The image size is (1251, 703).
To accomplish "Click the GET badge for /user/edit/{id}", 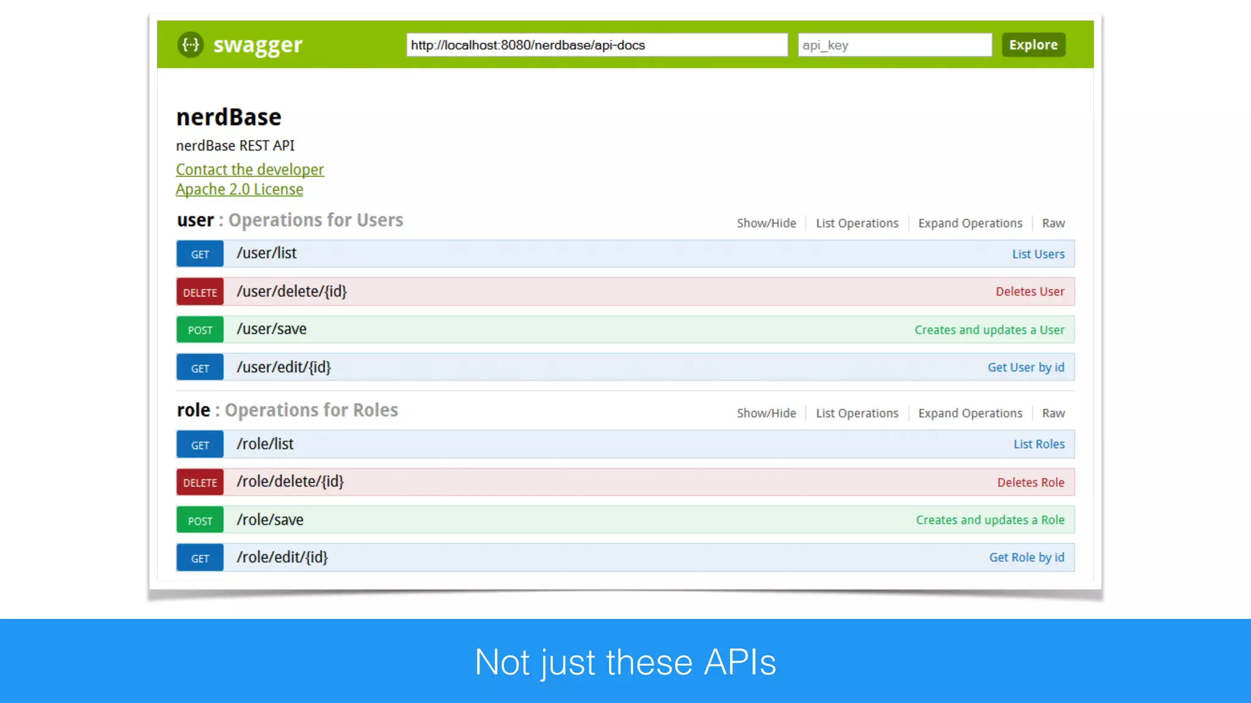I will [x=200, y=367].
